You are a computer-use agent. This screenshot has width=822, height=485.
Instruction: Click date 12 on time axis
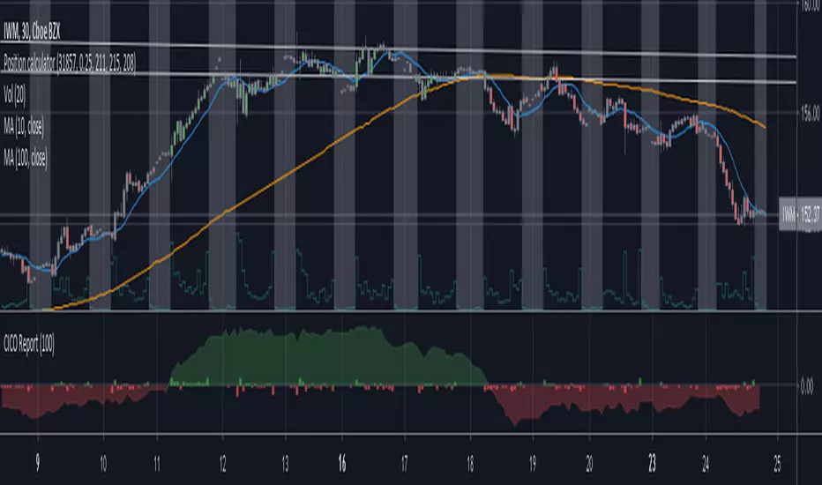coord(223,464)
